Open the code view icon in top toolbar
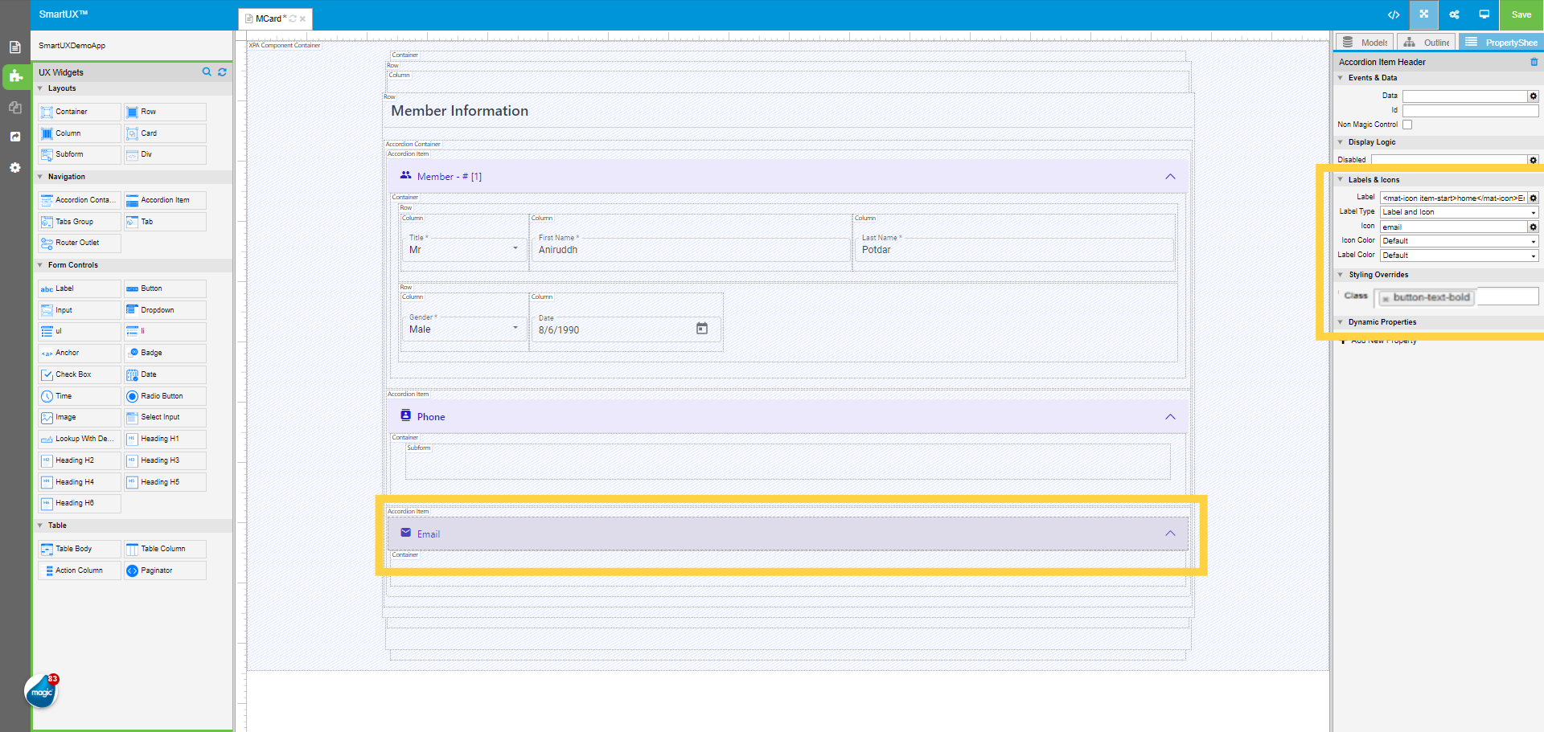This screenshot has height=732, width=1544. coord(1394,14)
